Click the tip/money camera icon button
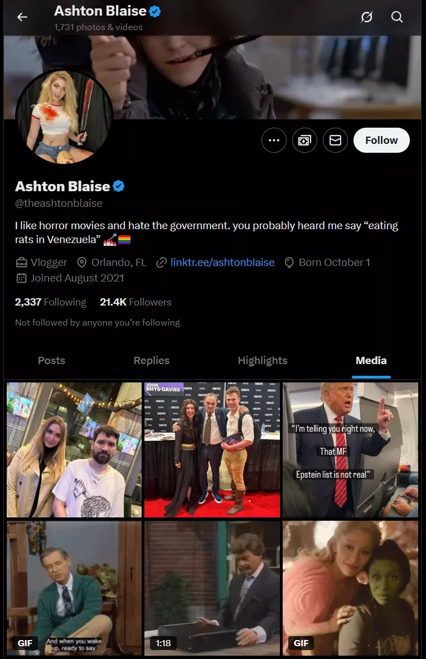 pyautogui.click(x=304, y=140)
